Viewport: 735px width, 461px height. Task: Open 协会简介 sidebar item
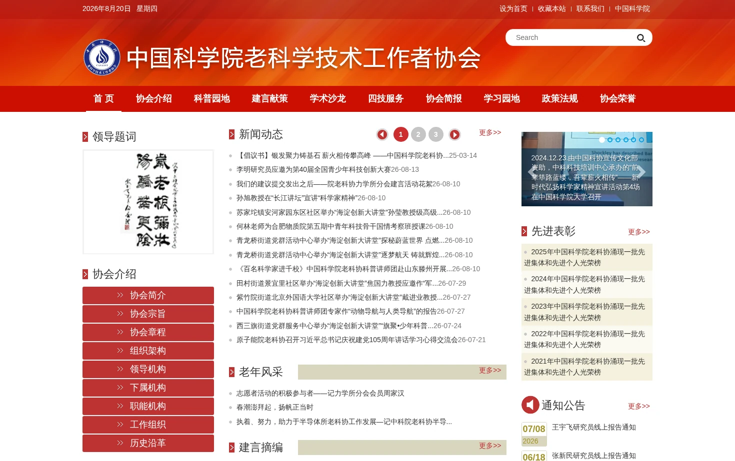pyautogui.click(x=148, y=295)
